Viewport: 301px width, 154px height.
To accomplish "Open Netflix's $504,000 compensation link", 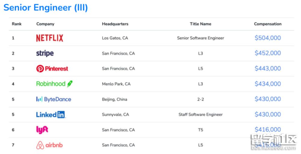I will [x=268, y=38].
